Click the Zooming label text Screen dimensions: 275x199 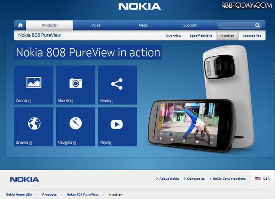coord(23,101)
